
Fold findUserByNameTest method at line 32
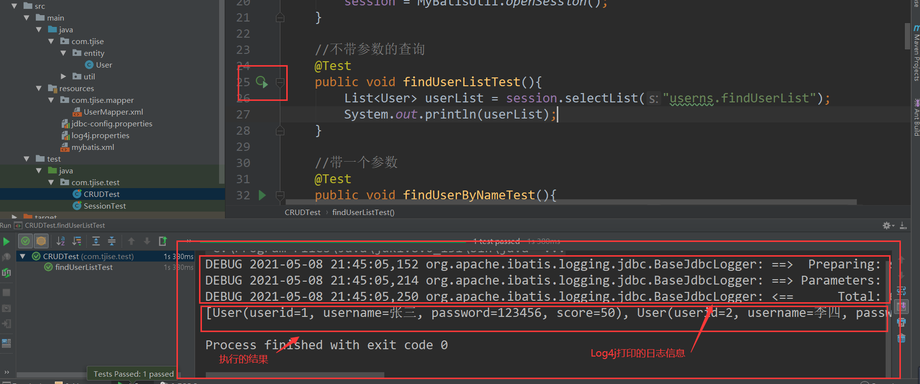[x=280, y=195]
